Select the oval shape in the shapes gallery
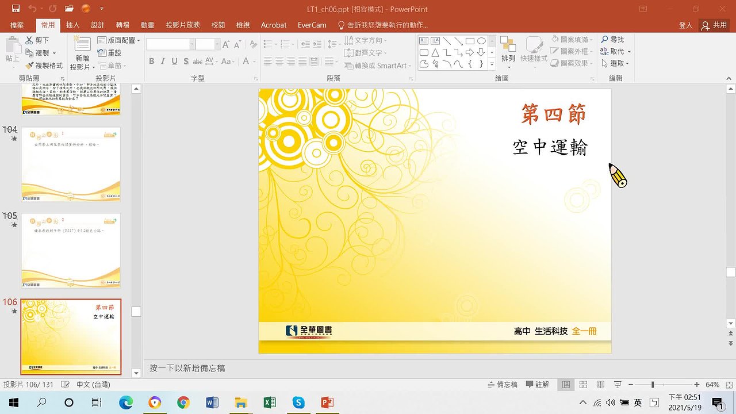 tap(481, 41)
